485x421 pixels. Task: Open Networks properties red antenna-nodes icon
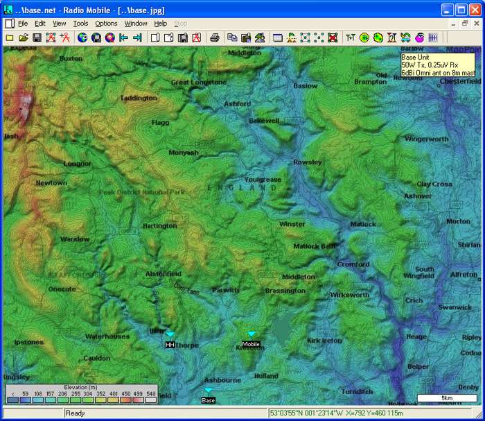coord(51,37)
